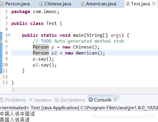Click line number 13 in the gutter
Image resolution: width=158 pixels, height=122 pixels.
[5, 83]
